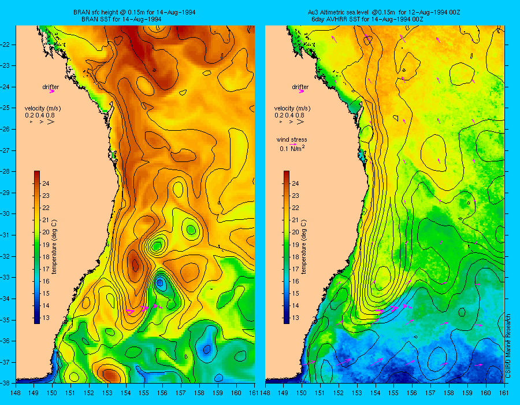
Task: Click longitude label '155' under the right map
Action: pyautogui.click(x=393, y=393)
